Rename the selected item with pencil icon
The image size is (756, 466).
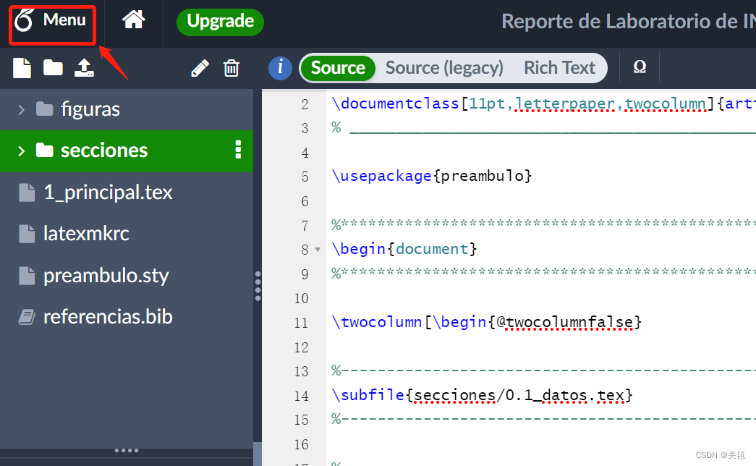(x=200, y=68)
